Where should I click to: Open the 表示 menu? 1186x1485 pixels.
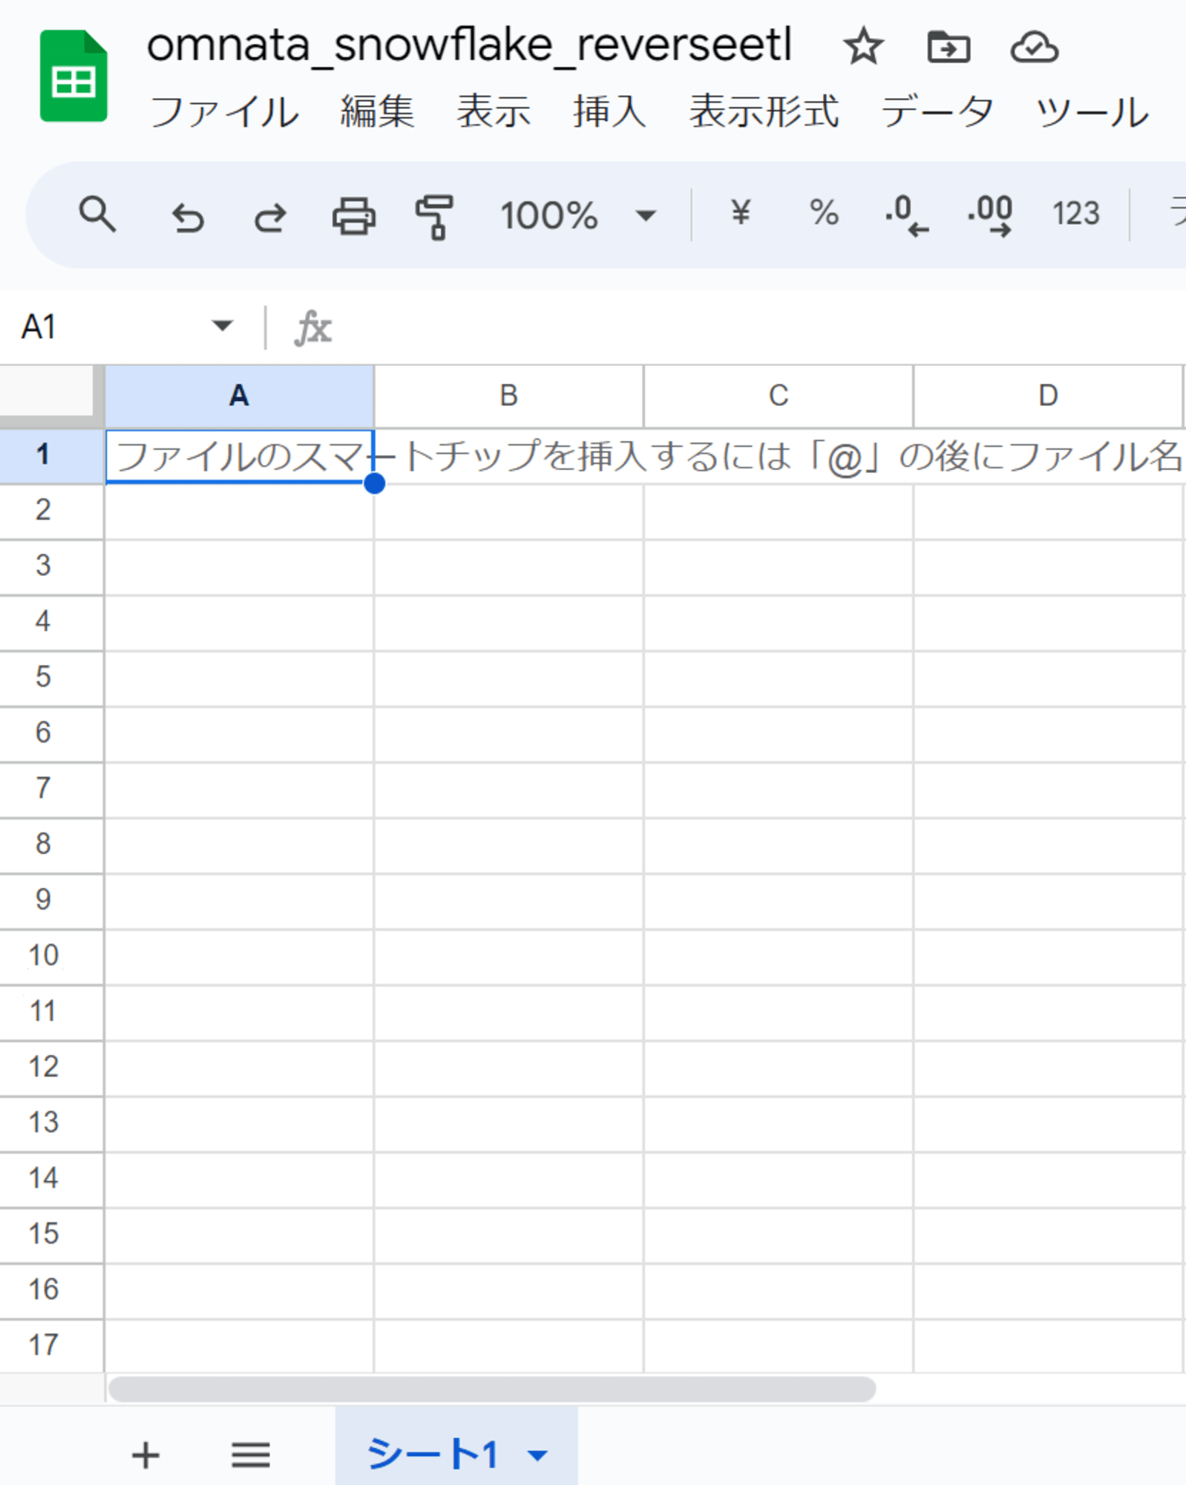494,112
